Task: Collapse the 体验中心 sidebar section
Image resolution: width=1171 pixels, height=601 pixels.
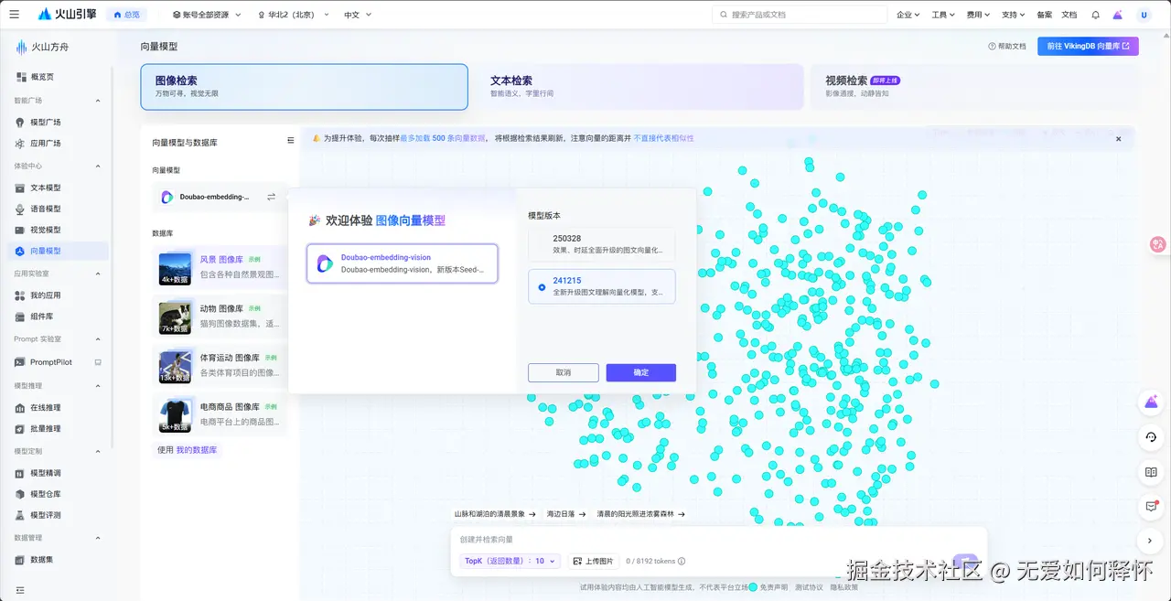Action: tap(98, 166)
